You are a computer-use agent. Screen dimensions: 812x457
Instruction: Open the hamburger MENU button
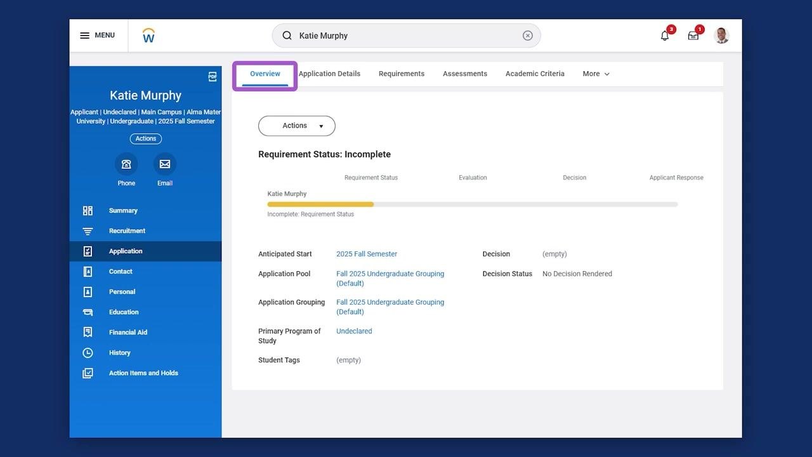click(97, 36)
